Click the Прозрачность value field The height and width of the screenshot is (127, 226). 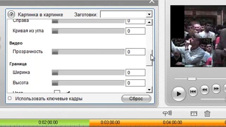tap(135, 52)
